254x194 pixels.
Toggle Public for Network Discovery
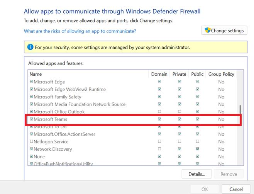coord(198,149)
